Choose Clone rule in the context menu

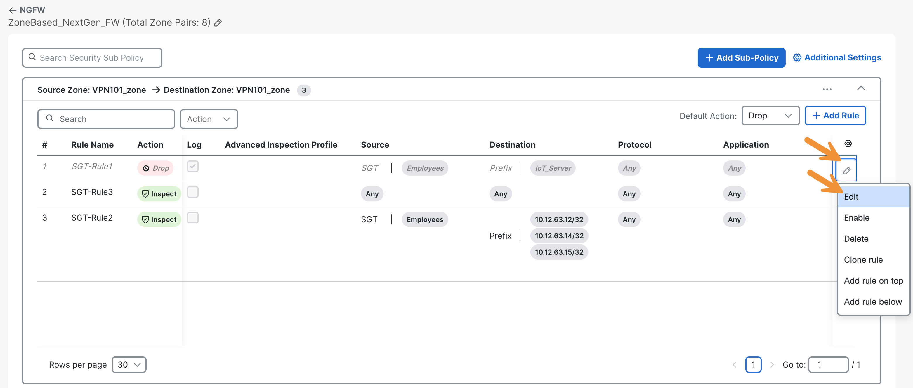873,260
